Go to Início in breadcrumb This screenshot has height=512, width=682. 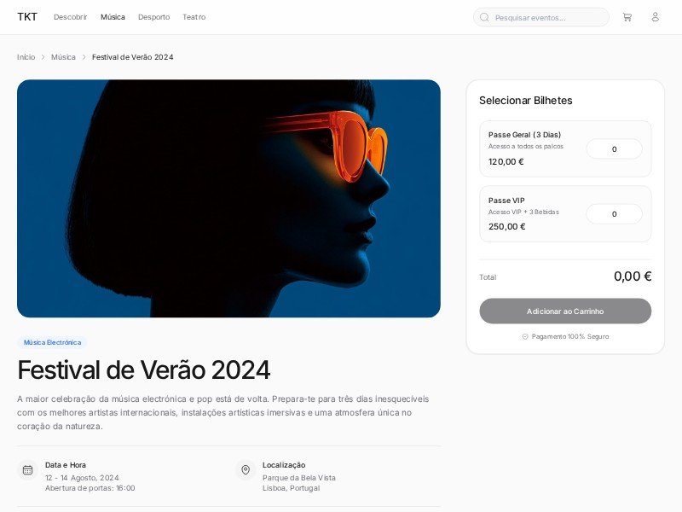click(x=26, y=57)
